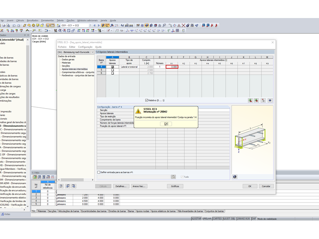Open the Módulos adicionais menu

click(x=87, y=21)
